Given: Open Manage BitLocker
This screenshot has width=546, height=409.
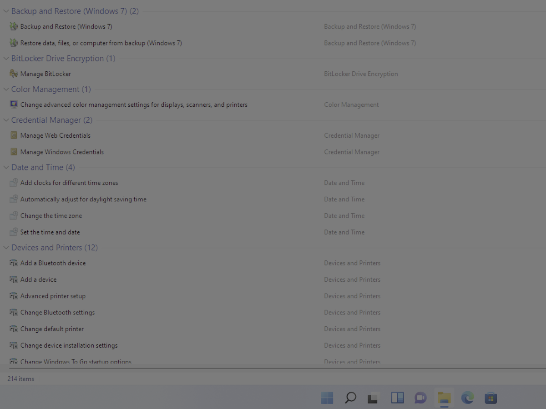Looking at the screenshot, I should click(45, 74).
